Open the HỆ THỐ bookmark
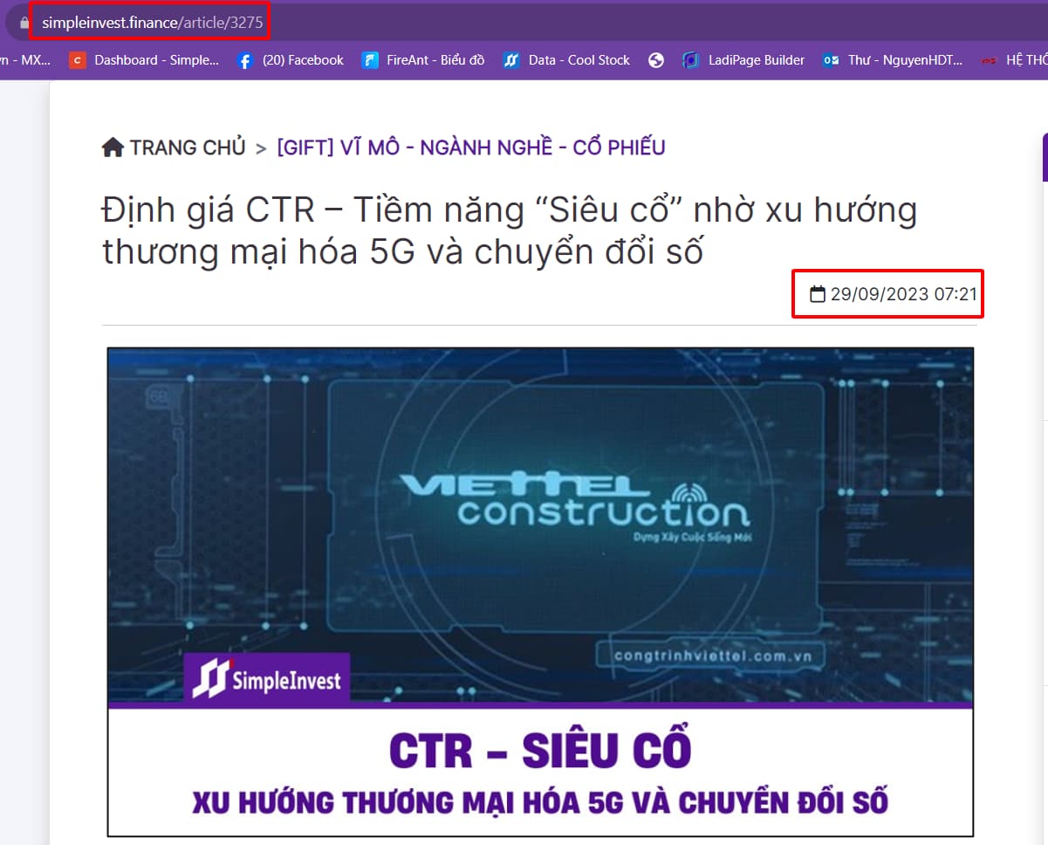 point(1014,60)
